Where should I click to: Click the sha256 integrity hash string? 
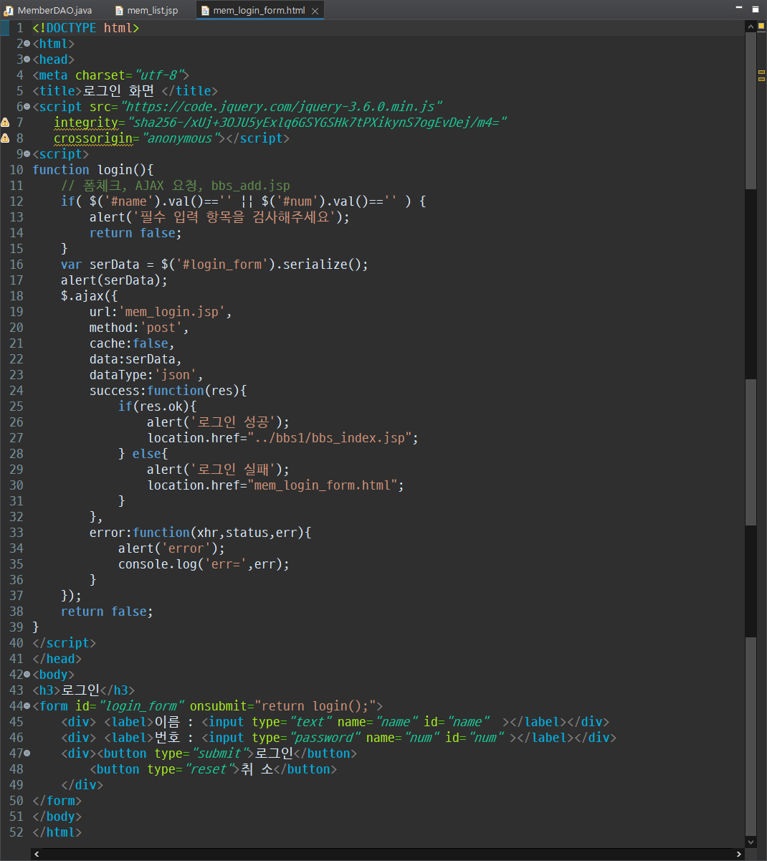(317, 123)
